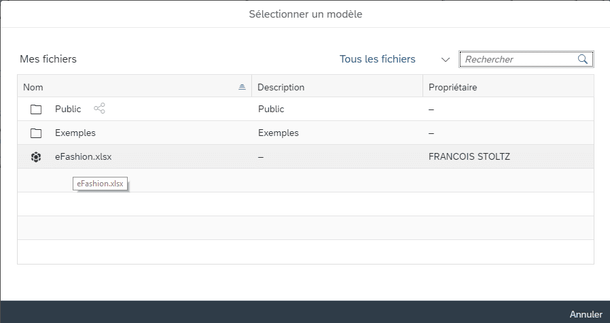This screenshot has height=323, width=610.
Task: Click the sort ascending icon in Nom column
Action: tap(242, 87)
